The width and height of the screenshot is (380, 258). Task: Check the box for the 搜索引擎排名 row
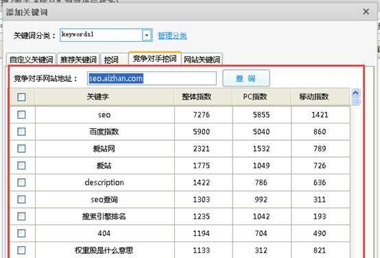point(21,216)
